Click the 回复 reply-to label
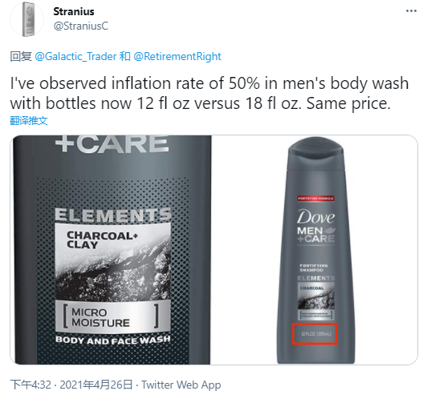Screen dimensions: 423x399 pyautogui.click(x=21, y=57)
